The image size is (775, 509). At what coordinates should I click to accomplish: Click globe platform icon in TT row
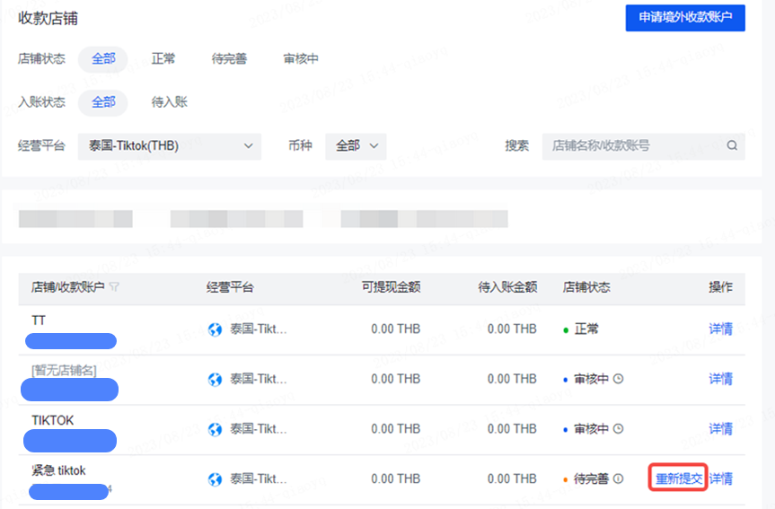coord(215,329)
